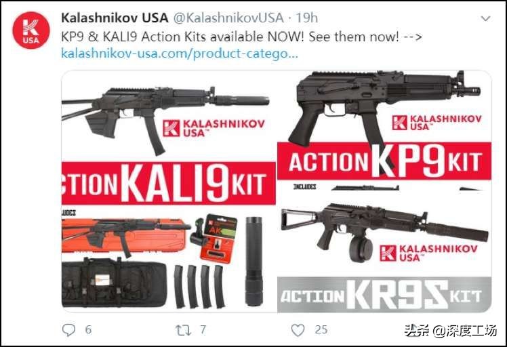The image size is (507, 347).
Task: Like the tweet with heart icon
Action: (298, 330)
